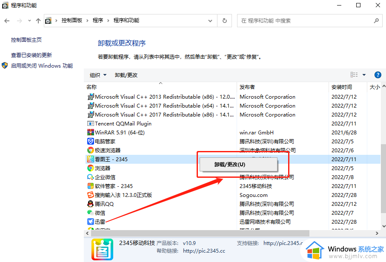This screenshot has height=262, width=386.
Task: Click publisher 2345移动科技 in 软件管家 row
Action: tap(256, 186)
